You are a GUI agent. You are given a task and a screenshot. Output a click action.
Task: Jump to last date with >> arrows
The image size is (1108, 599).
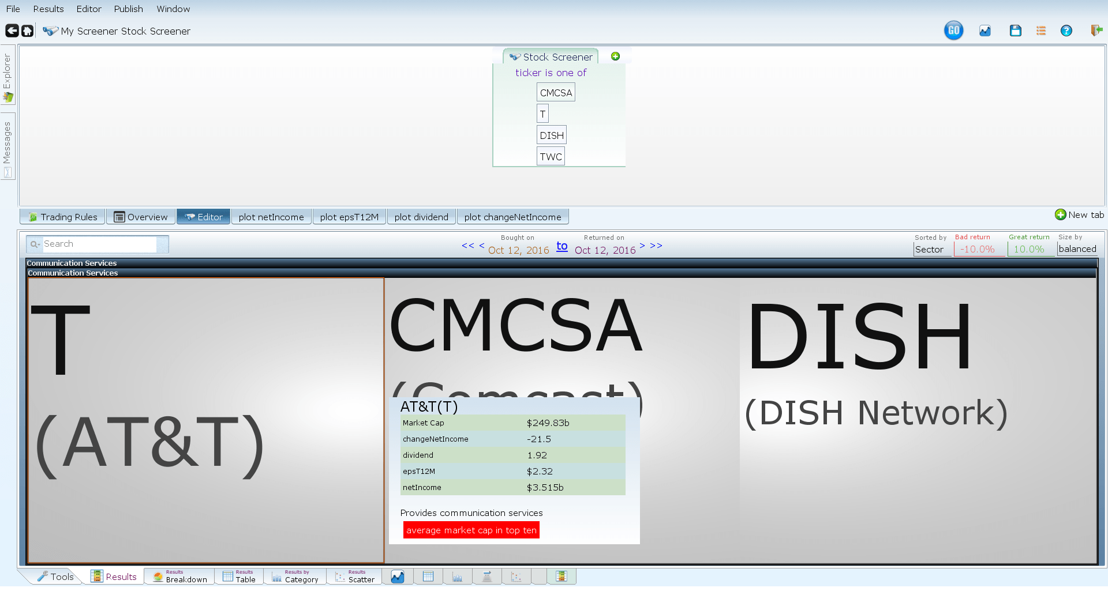tap(656, 246)
